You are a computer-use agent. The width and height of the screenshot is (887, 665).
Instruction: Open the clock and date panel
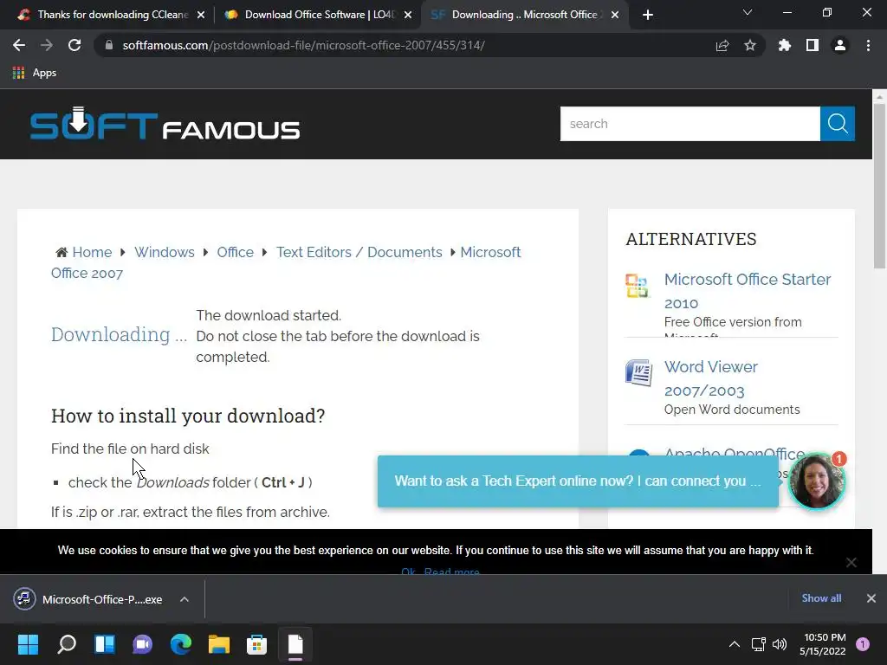[x=823, y=644]
